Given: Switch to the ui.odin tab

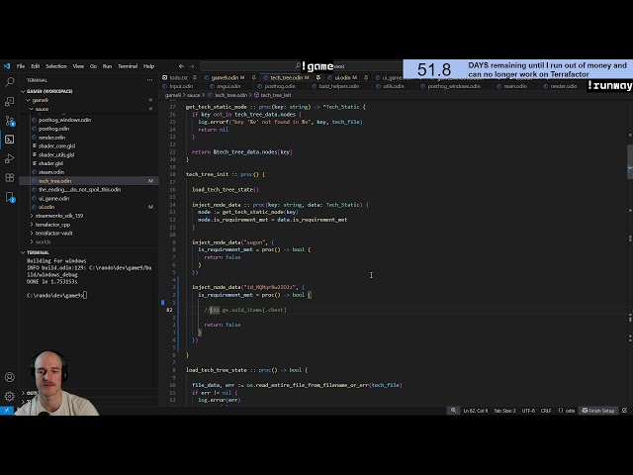Looking at the screenshot, I should pos(343,77).
